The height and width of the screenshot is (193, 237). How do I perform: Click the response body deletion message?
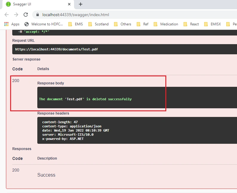click(85, 99)
